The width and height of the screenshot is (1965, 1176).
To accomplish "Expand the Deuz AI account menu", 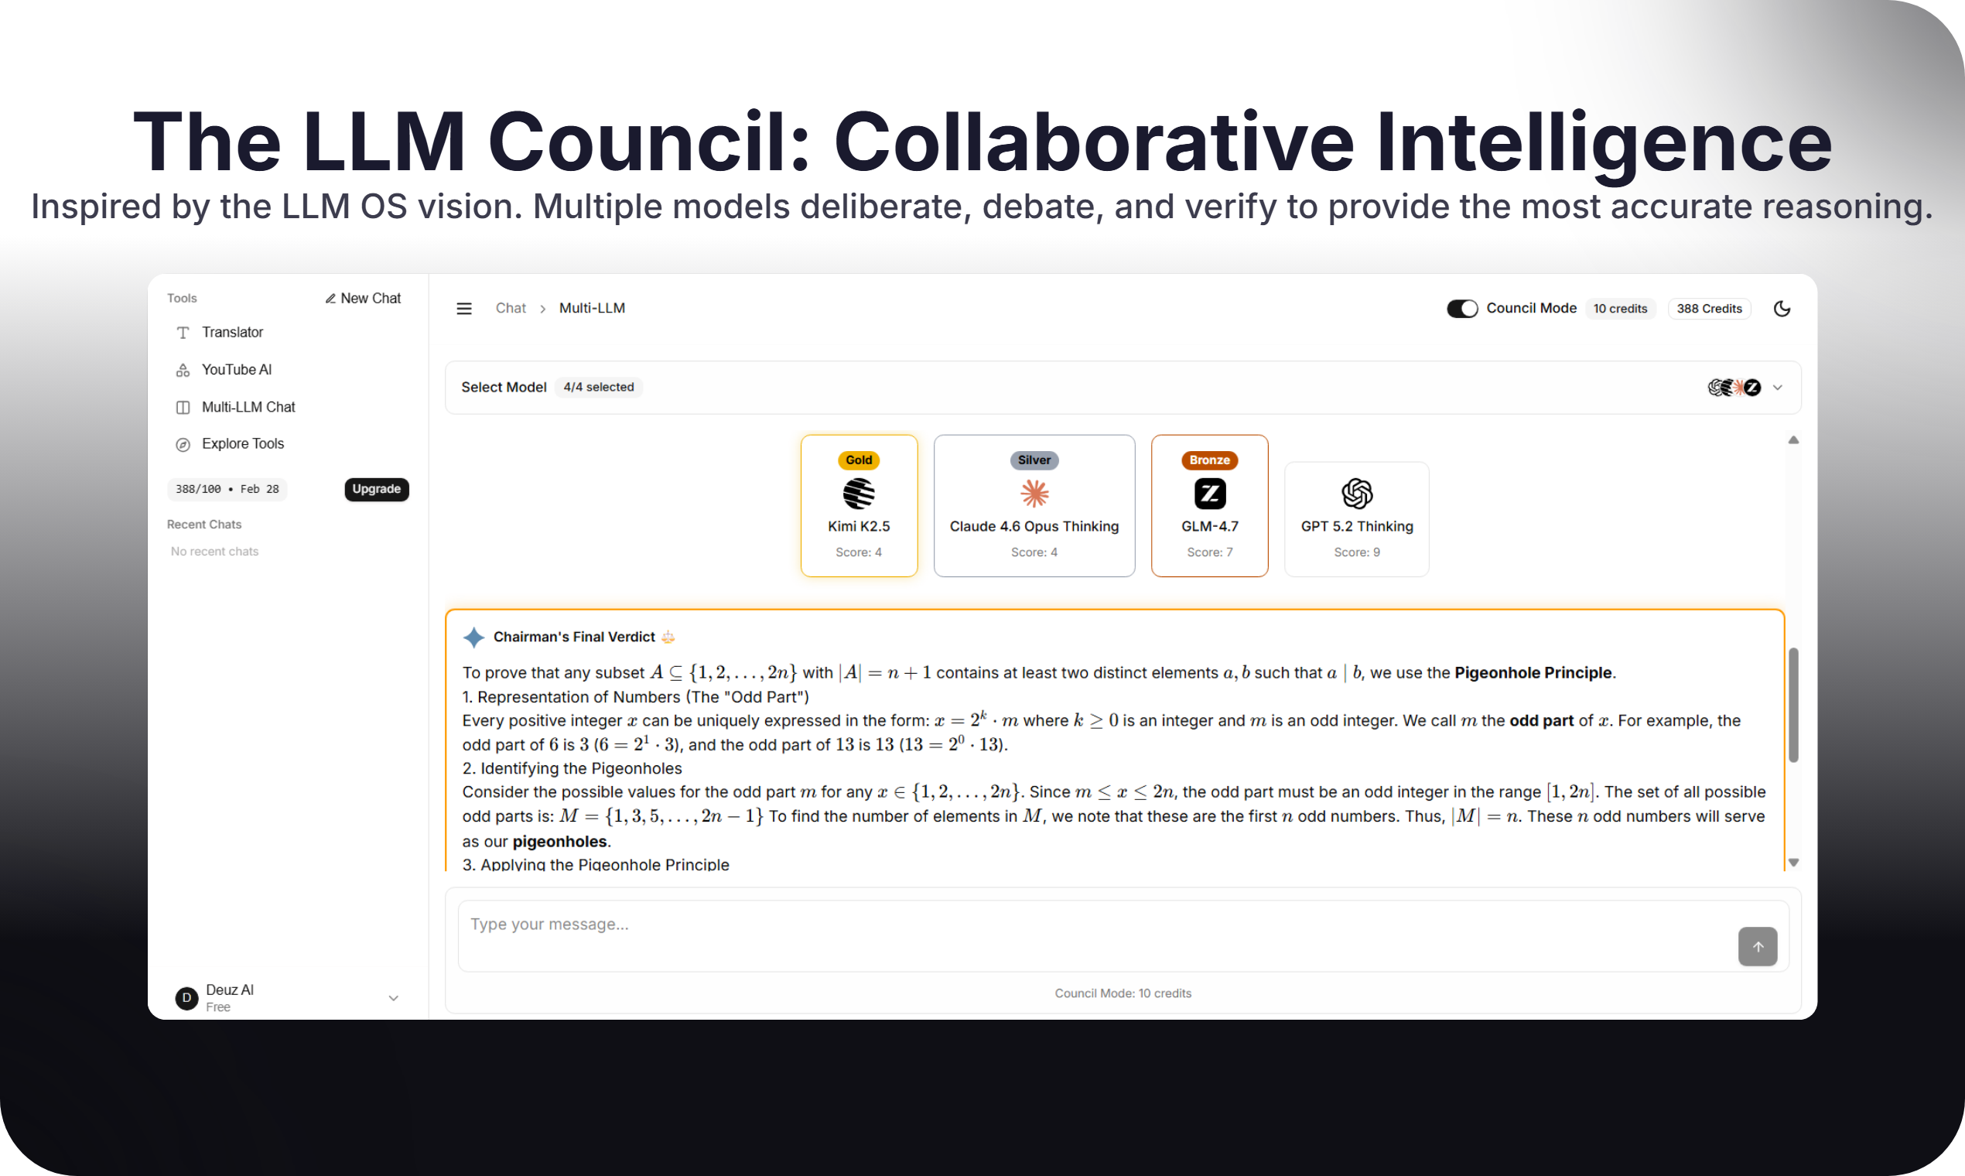I will point(393,998).
